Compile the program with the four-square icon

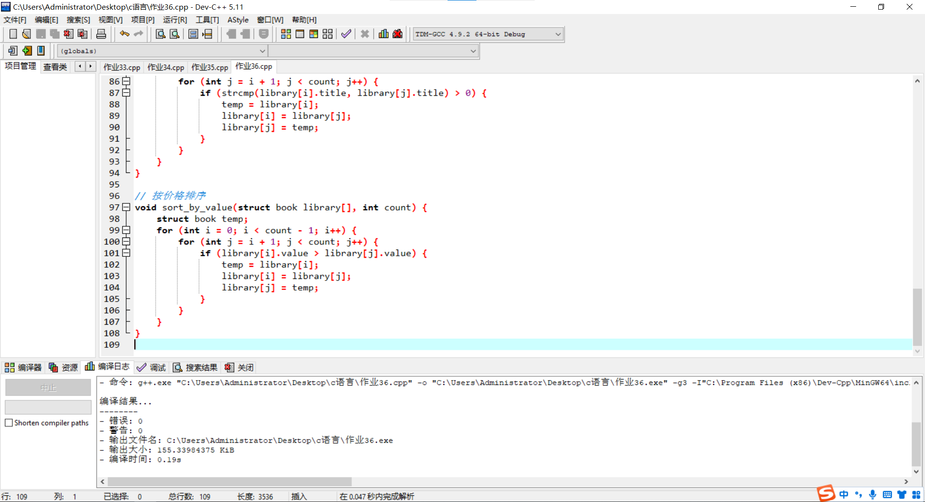tap(286, 34)
